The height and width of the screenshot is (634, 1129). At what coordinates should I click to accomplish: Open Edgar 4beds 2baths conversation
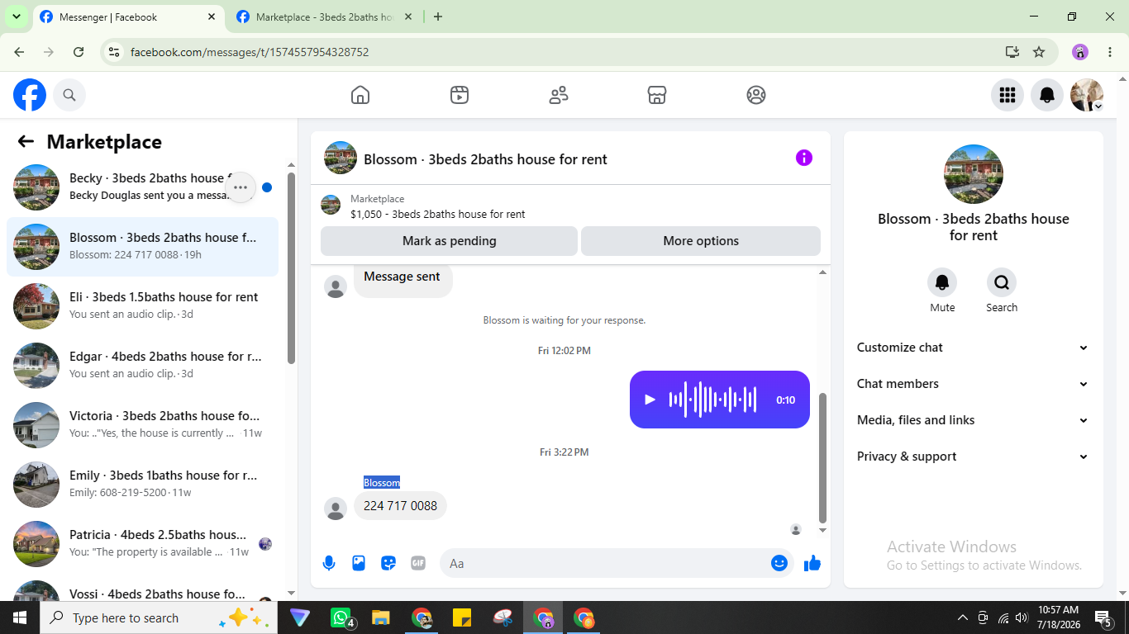142,366
